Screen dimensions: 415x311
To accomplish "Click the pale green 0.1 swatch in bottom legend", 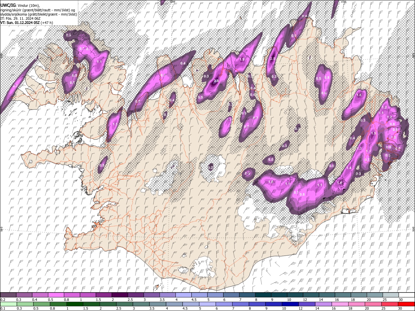I will point(8,304).
